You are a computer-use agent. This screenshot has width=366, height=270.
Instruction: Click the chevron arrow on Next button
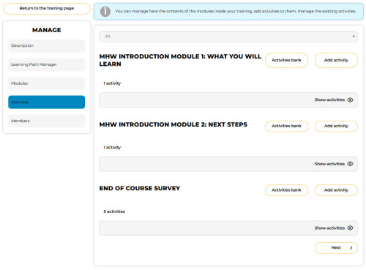351,247
